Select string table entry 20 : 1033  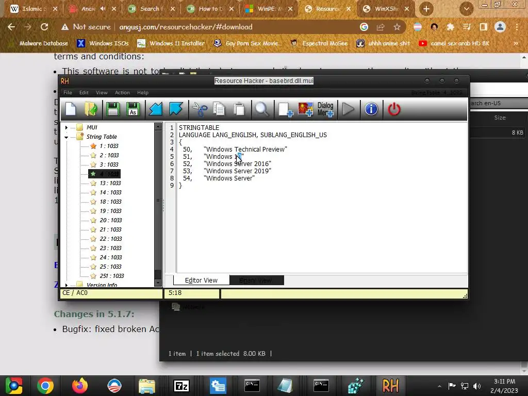(111, 220)
